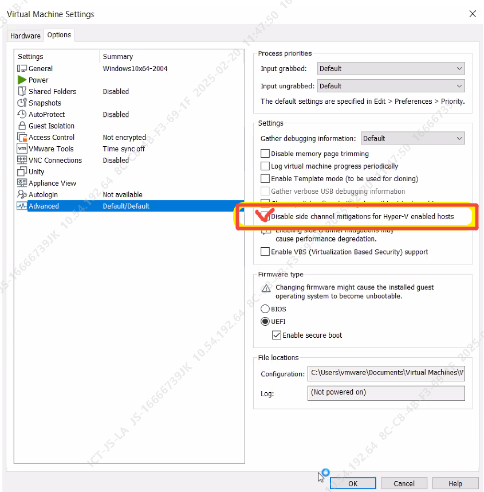Click the Autologin user icon
The width and height of the screenshot is (484, 492).
pyautogui.click(x=22, y=194)
